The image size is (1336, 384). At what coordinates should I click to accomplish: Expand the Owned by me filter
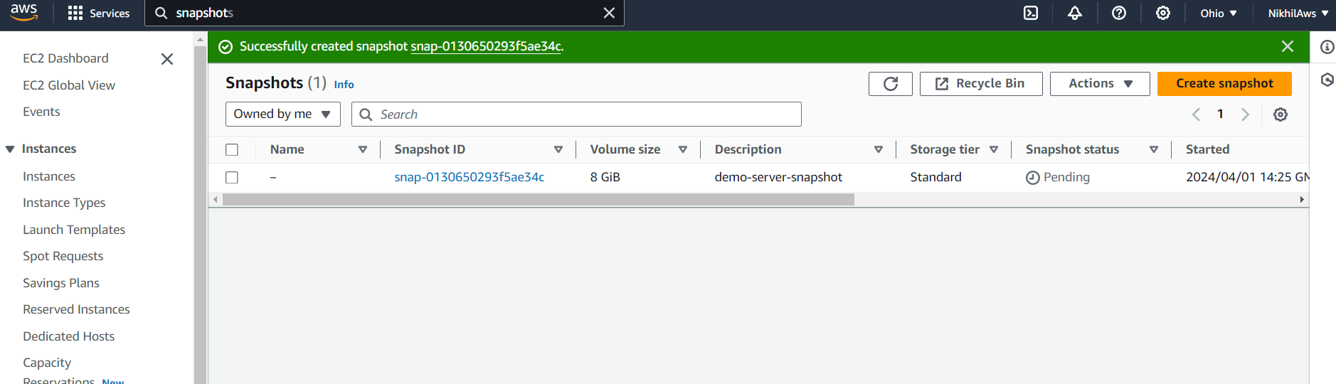(x=283, y=114)
